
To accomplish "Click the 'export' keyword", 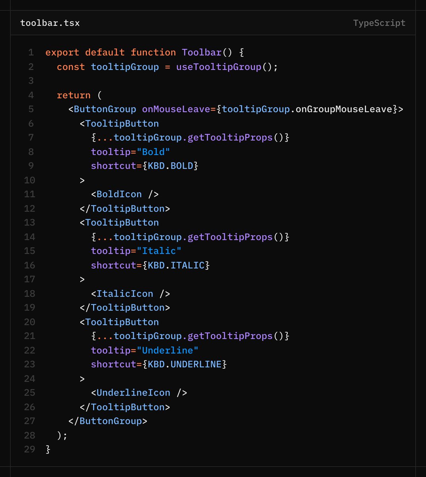I will pos(62,52).
